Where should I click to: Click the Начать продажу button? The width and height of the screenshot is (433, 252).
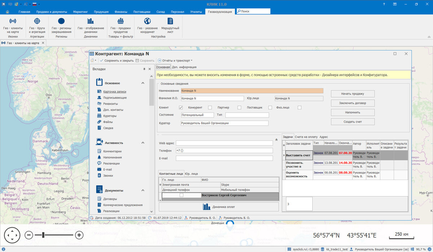pos(353,94)
